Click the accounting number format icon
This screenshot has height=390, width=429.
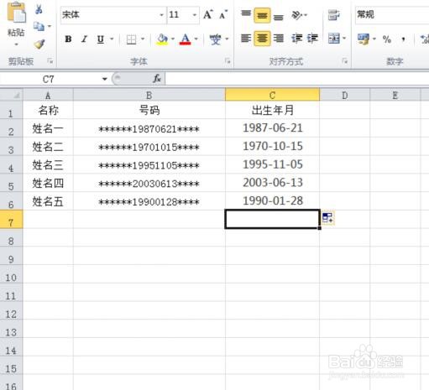[x=364, y=39]
